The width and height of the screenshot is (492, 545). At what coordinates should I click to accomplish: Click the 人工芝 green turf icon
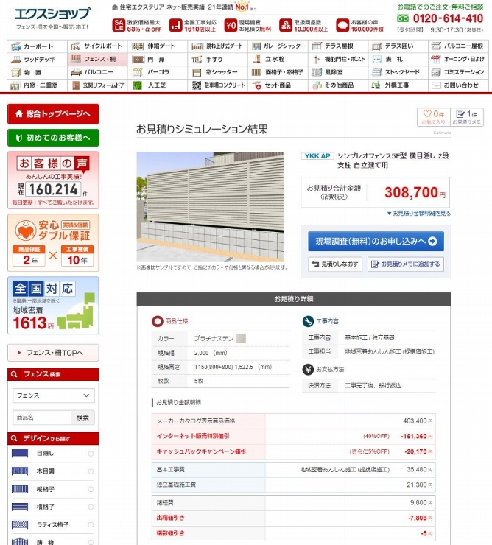[138, 85]
